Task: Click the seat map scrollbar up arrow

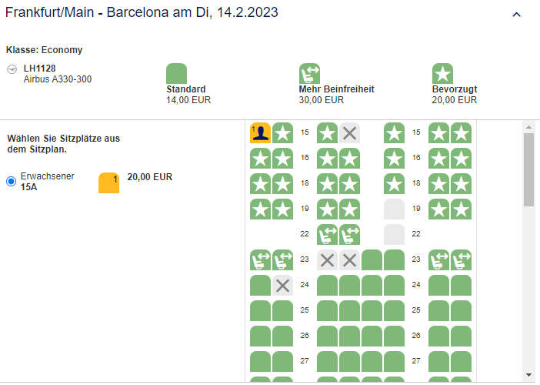Action: [x=528, y=126]
